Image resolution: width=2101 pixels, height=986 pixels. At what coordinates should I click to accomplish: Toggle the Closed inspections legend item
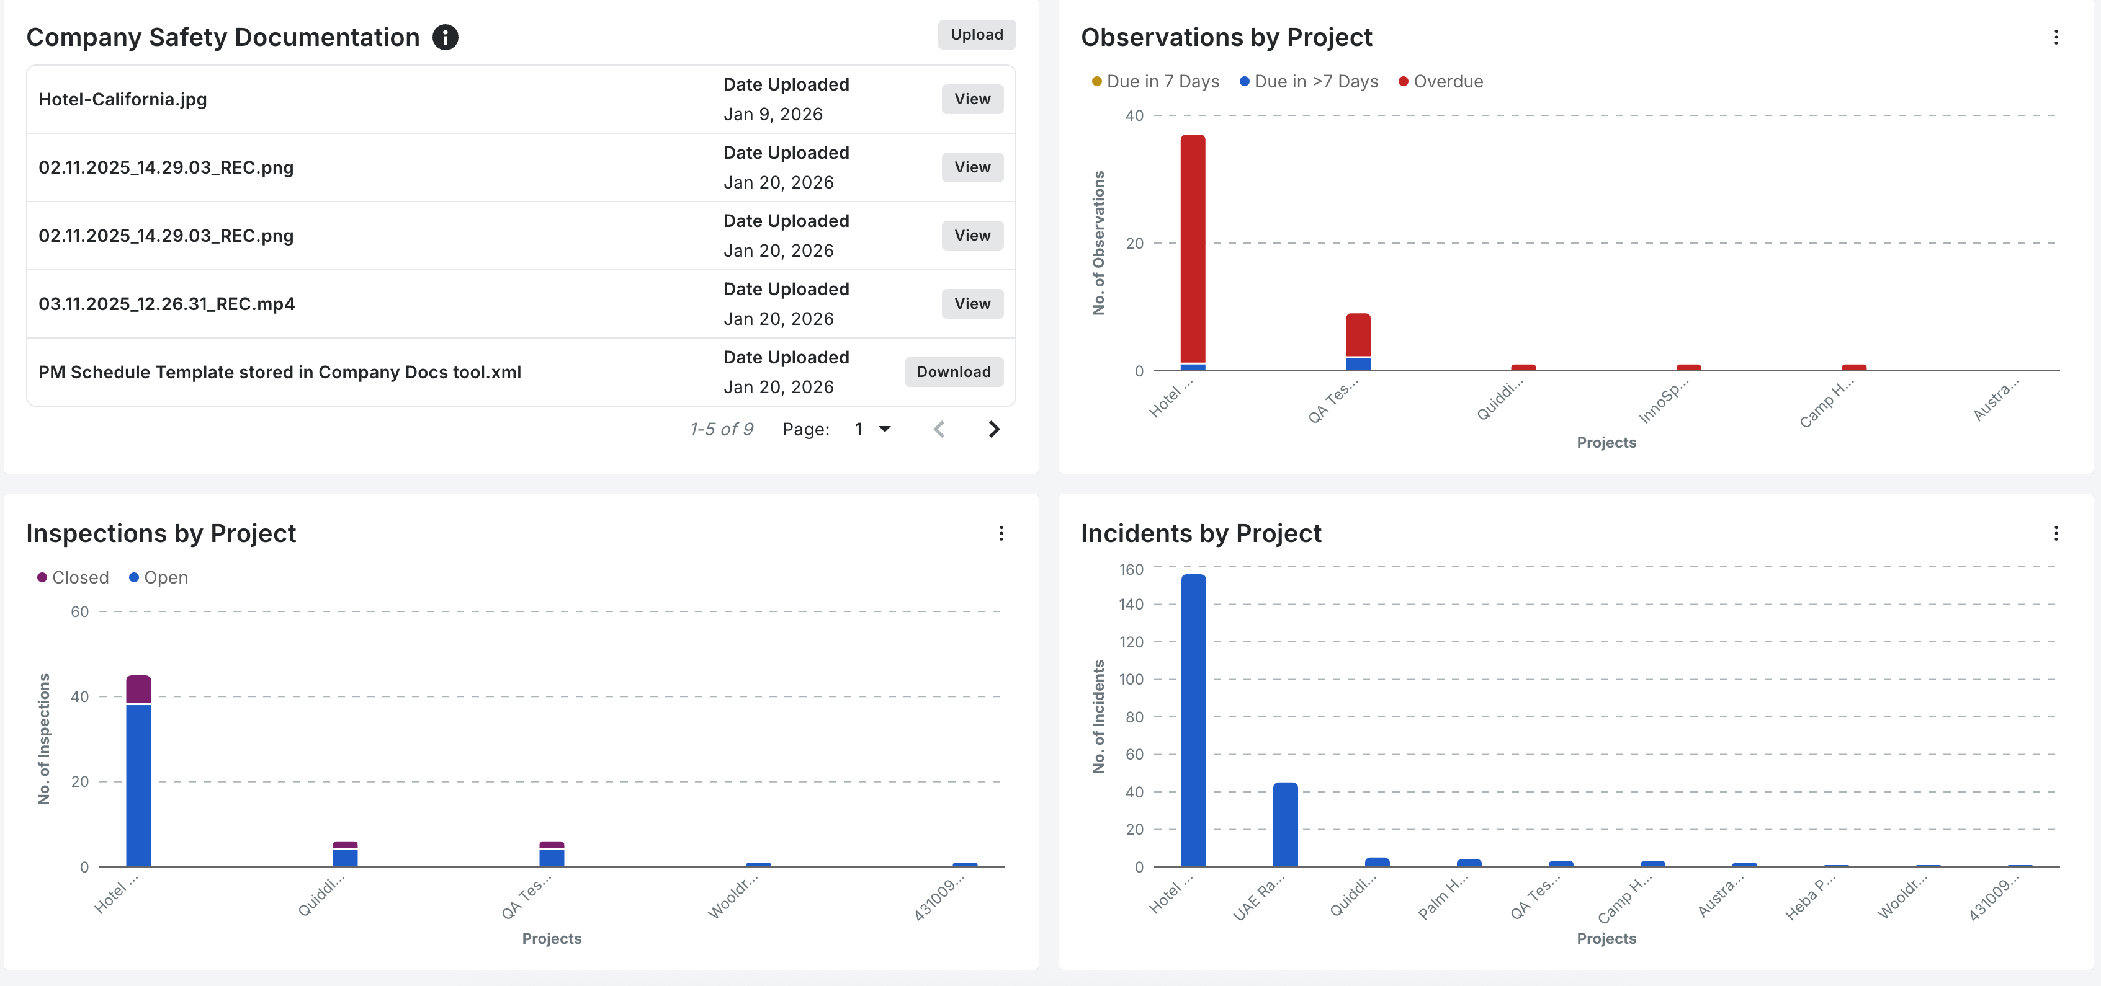(73, 578)
